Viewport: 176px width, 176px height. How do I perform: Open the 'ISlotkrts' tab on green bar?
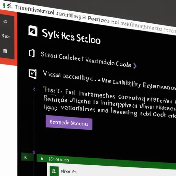coord(59,159)
